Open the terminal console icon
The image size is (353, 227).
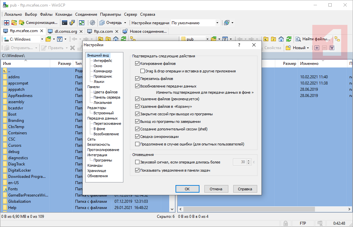65,23
